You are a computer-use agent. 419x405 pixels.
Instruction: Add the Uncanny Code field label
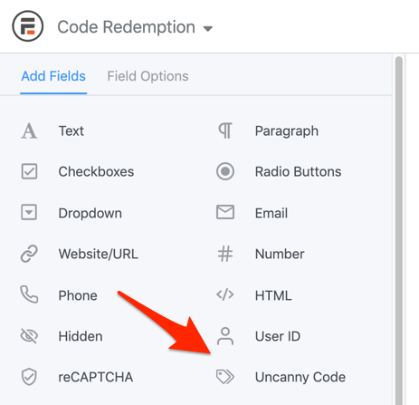point(300,377)
